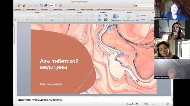
Task: Toggle underline formatting button
Action: 23,19
